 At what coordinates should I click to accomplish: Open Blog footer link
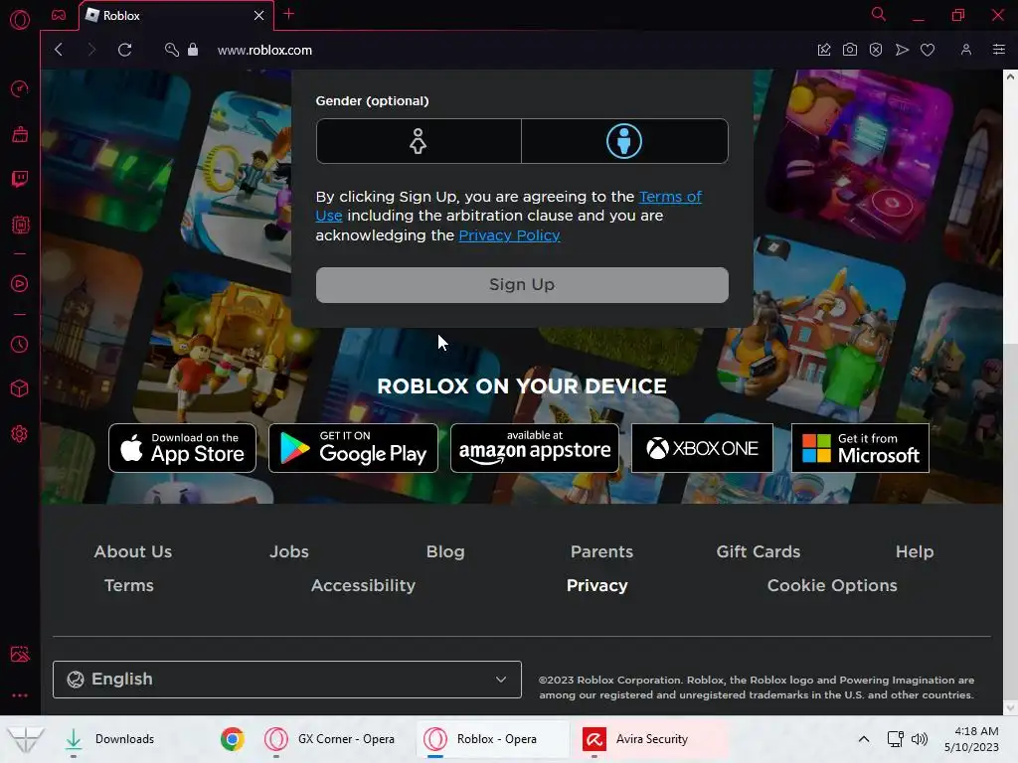pos(445,551)
